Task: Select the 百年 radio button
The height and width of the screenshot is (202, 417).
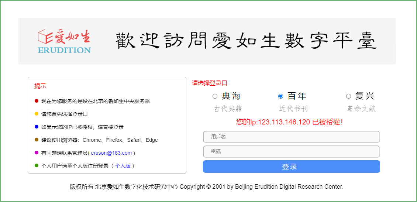Action: 281,96
